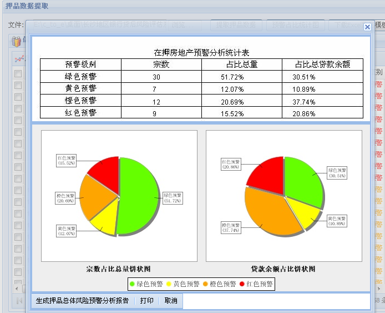Click cell value 51.72%
The height and width of the screenshot is (313, 385).
(232, 77)
